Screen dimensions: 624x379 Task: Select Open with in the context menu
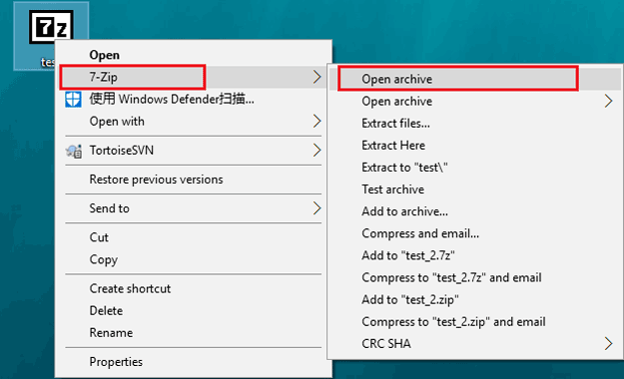pyautogui.click(x=117, y=122)
